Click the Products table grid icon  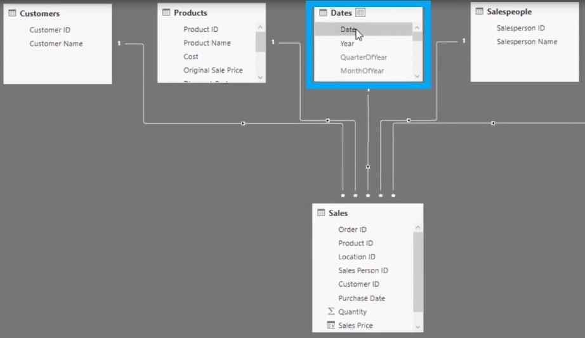pos(166,12)
